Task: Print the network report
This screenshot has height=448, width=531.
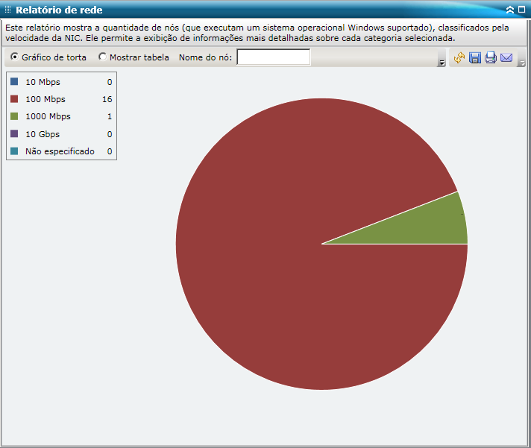Action: pos(491,57)
